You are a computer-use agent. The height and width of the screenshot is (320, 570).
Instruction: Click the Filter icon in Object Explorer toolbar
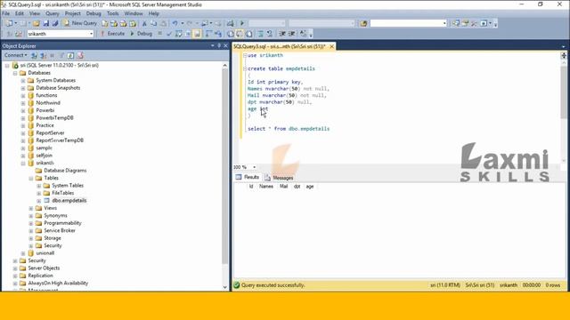point(61,55)
